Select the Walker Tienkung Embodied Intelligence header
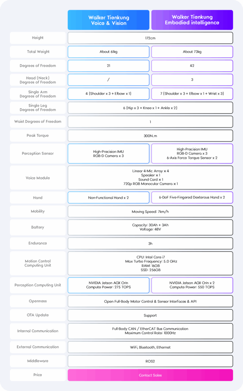This screenshot has width=243, height=391. point(192,20)
